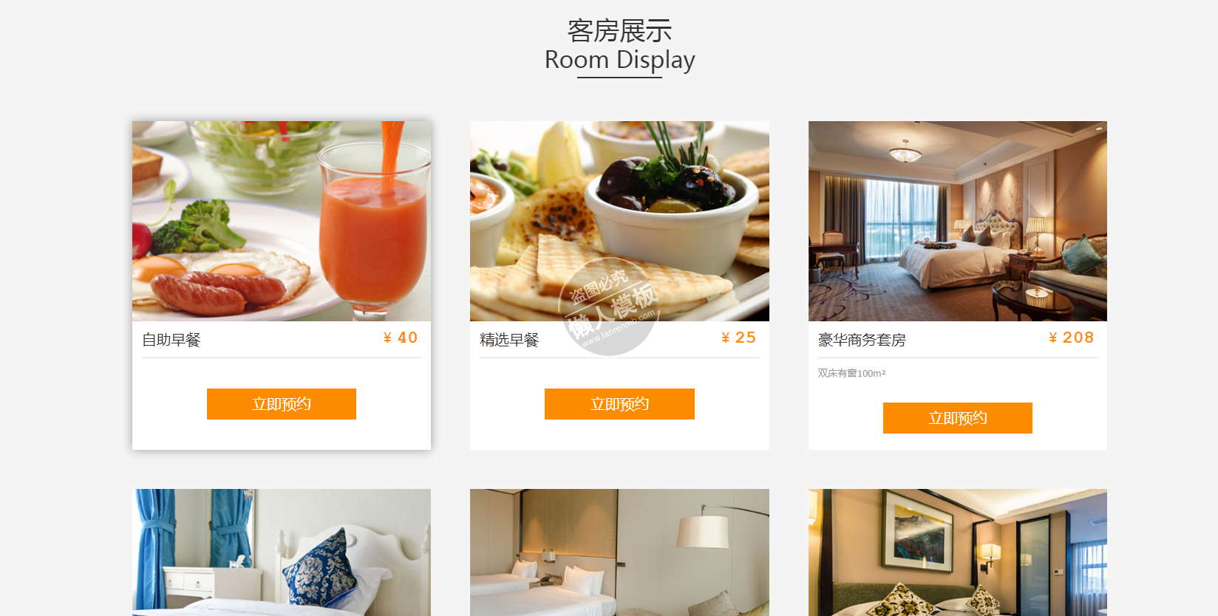Click the ¥ 208 price label
Screen dimensions: 1218x616
1071,338
